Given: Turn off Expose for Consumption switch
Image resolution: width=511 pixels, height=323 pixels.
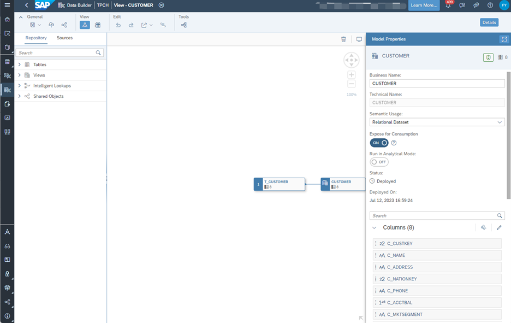Looking at the screenshot, I should [379, 143].
